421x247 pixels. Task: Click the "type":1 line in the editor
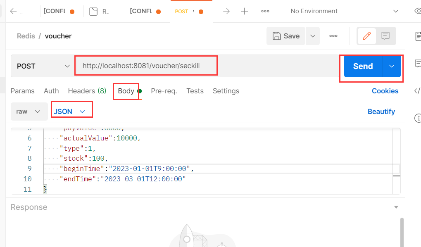click(78, 148)
